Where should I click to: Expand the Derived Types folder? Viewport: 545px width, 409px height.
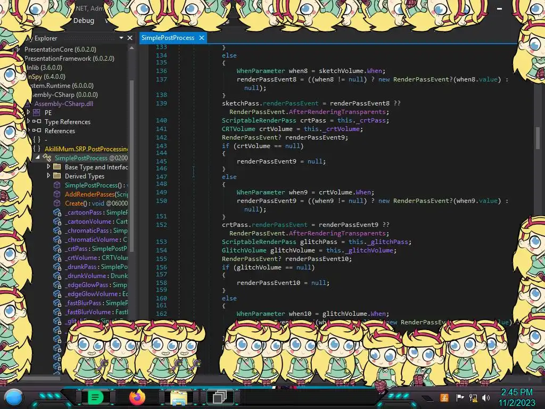pos(48,176)
